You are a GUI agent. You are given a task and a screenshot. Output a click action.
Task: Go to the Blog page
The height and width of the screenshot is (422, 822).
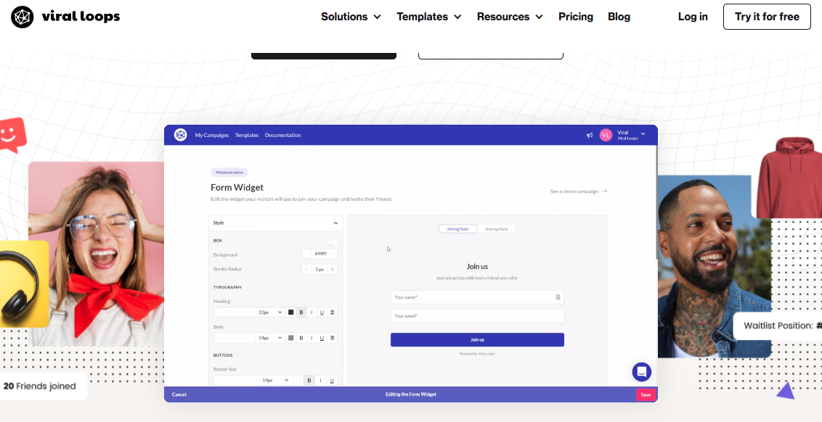619,17
